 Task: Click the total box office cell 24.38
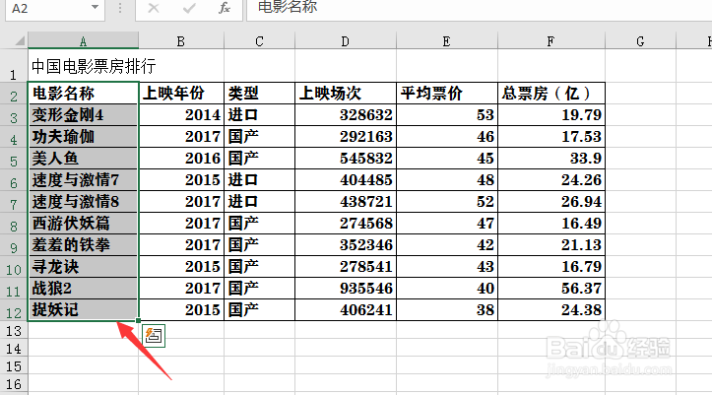(551, 310)
